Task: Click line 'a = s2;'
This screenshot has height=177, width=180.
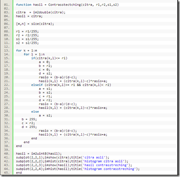Action: (x=45, y=115)
